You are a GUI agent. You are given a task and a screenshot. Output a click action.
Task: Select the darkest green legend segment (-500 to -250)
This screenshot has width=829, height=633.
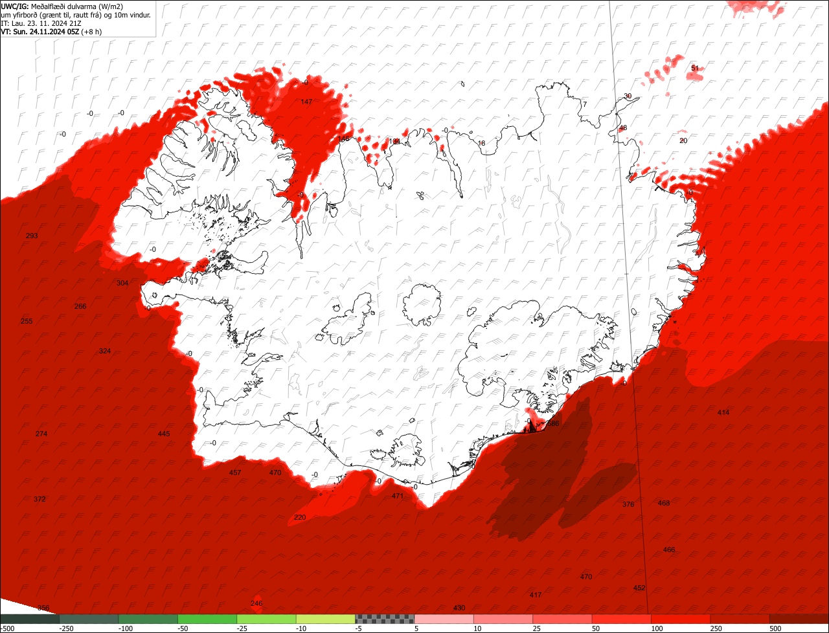point(30,619)
